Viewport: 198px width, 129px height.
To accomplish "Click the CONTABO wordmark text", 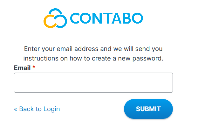I will (x=106, y=18).
